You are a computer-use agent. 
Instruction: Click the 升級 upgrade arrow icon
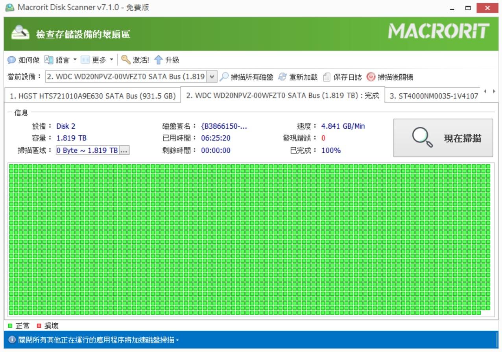coord(158,60)
